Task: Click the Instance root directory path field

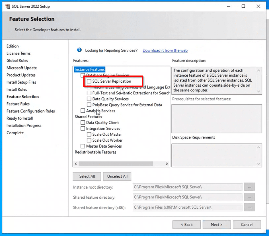Action: (x=187, y=187)
